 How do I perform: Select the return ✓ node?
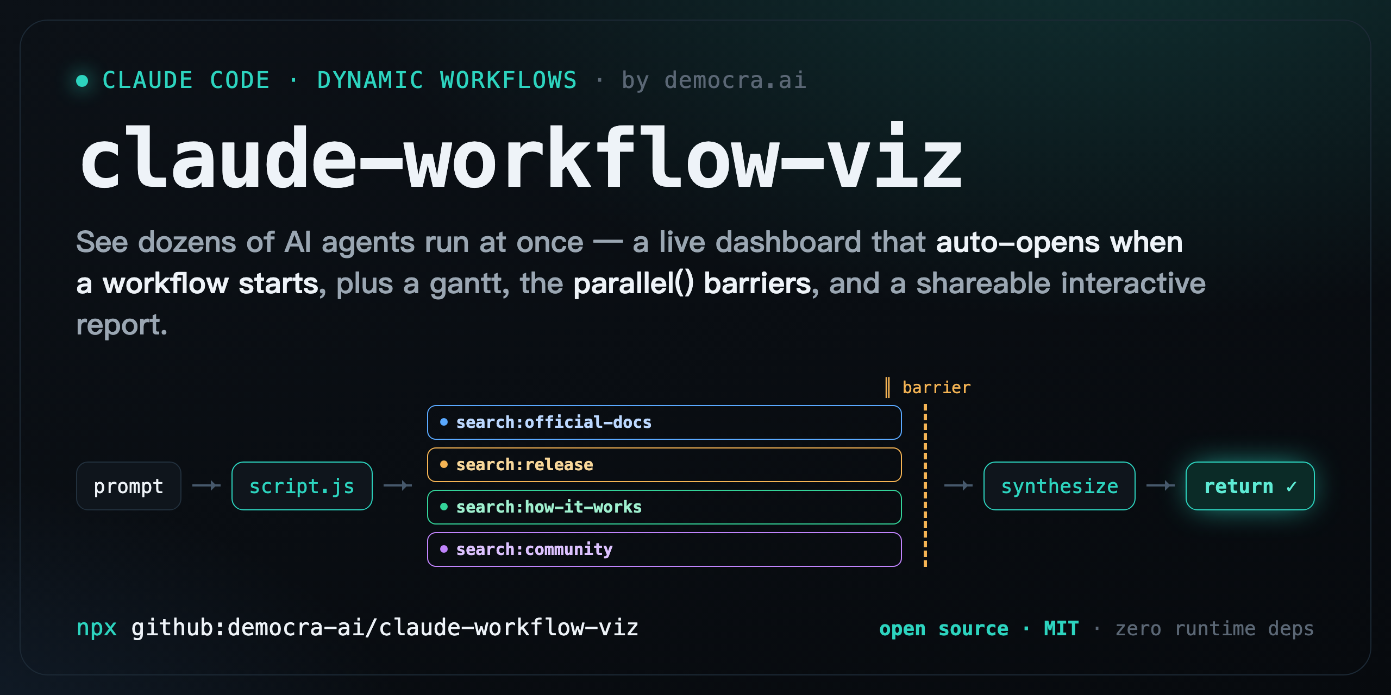click(1250, 486)
